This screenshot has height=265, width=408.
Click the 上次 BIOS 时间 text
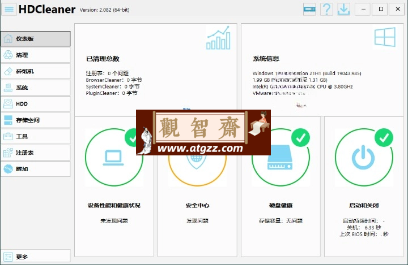pyautogui.click(x=364, y=234)
